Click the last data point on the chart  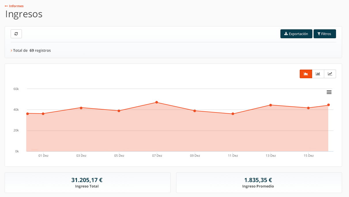[x=329, y=105]
